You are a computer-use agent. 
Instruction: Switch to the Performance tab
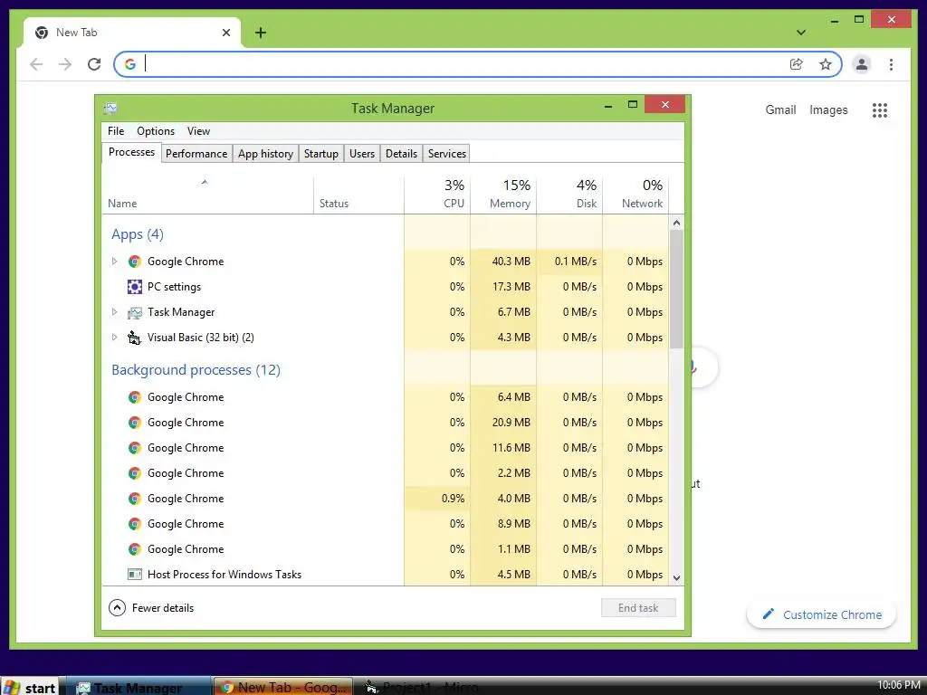196,154
